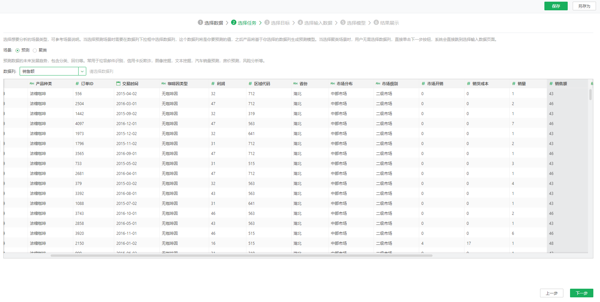Select the 预测 scenario radio button

(17, 50)
